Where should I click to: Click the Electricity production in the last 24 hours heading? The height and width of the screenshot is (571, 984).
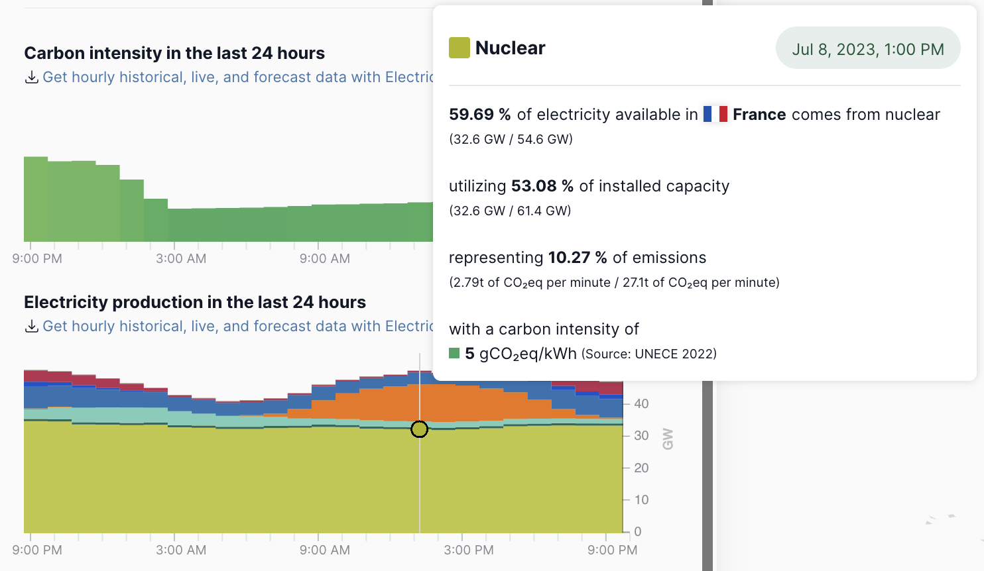click(x=195, y=302)
